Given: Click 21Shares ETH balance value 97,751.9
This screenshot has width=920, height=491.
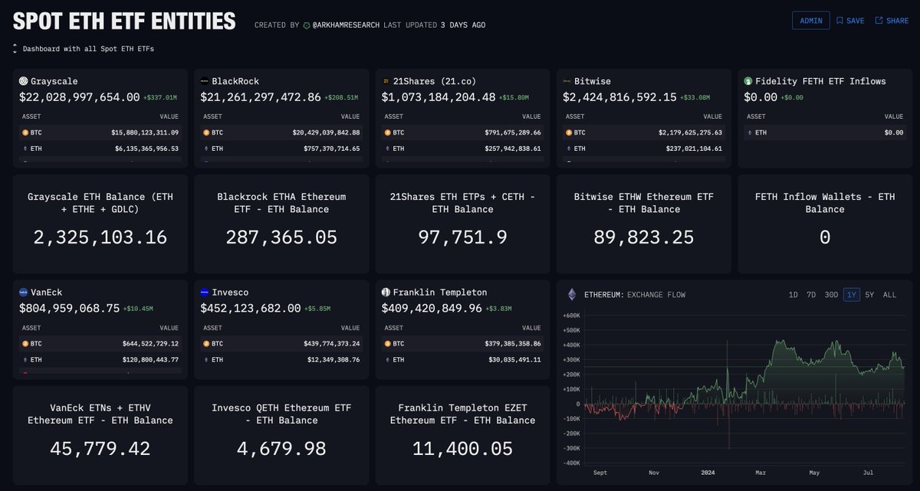Looking at the screenshot, I should point(463,237).
